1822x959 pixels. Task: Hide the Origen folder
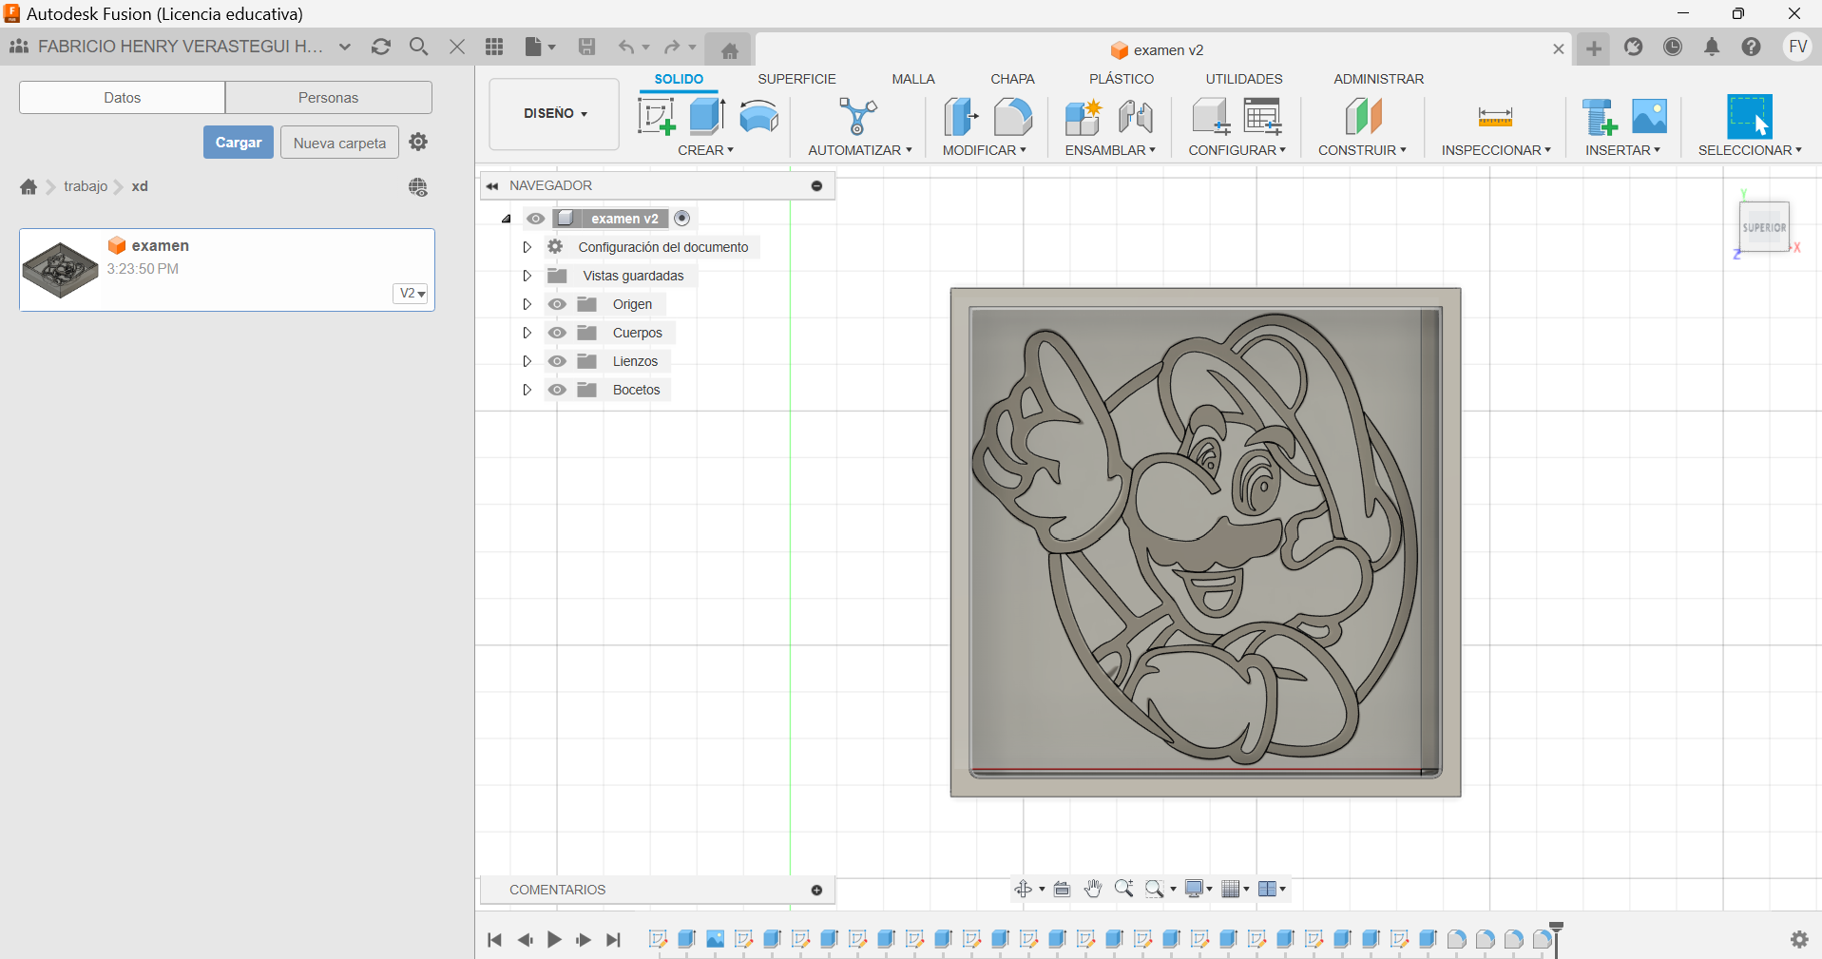coord(558,304)
